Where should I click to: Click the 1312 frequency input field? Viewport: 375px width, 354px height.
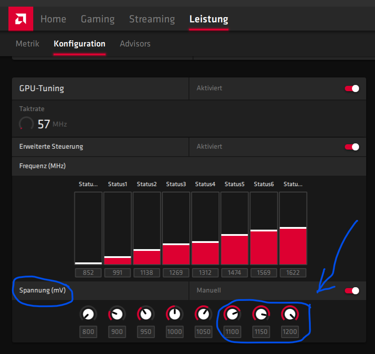(205, 273)
